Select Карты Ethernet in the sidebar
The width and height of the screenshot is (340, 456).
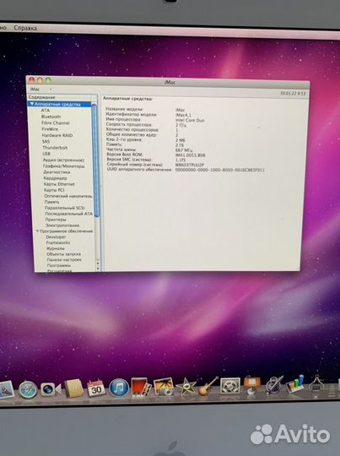[x=59, y=184]
